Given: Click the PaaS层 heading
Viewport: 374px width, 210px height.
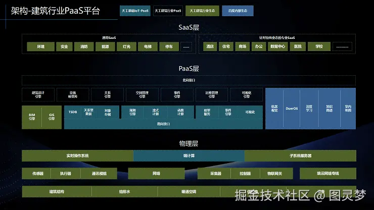Looking at the screenshot, I should tap(189, 69).
